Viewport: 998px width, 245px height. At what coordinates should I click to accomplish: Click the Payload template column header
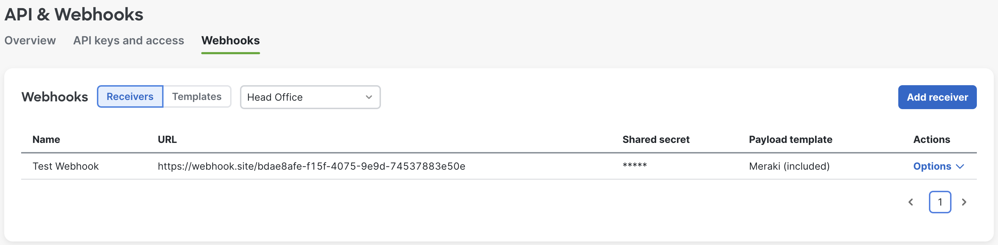[x=790, y=139]
